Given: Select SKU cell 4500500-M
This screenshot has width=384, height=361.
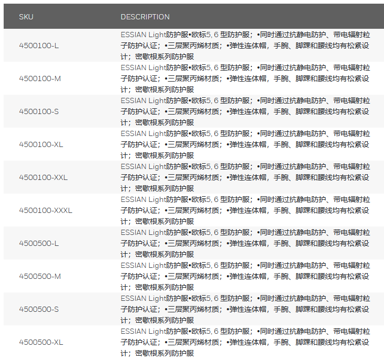Looking at the screenshot, I should coord(40,276).
